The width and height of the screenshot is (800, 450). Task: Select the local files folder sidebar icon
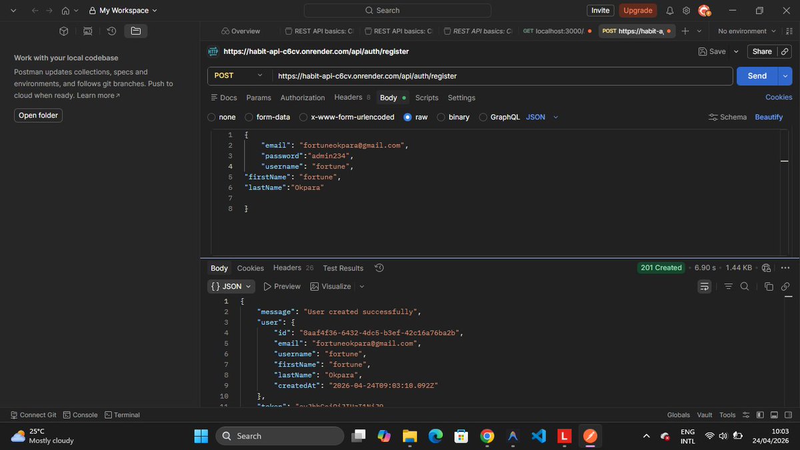pyautogui.click(x=136, y=31)
